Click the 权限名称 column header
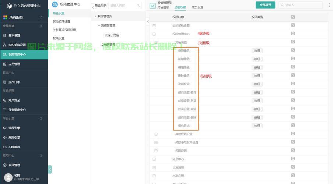Image resolution: width=333 pixels, height=184 pixels. 178,17
